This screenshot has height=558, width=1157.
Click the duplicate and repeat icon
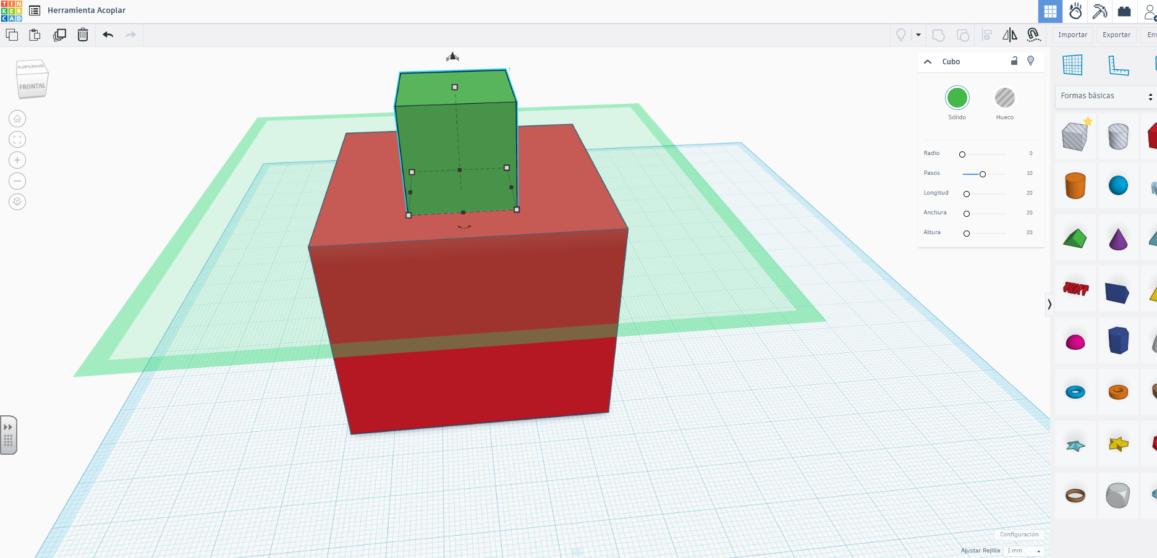[x=59, y=35]
